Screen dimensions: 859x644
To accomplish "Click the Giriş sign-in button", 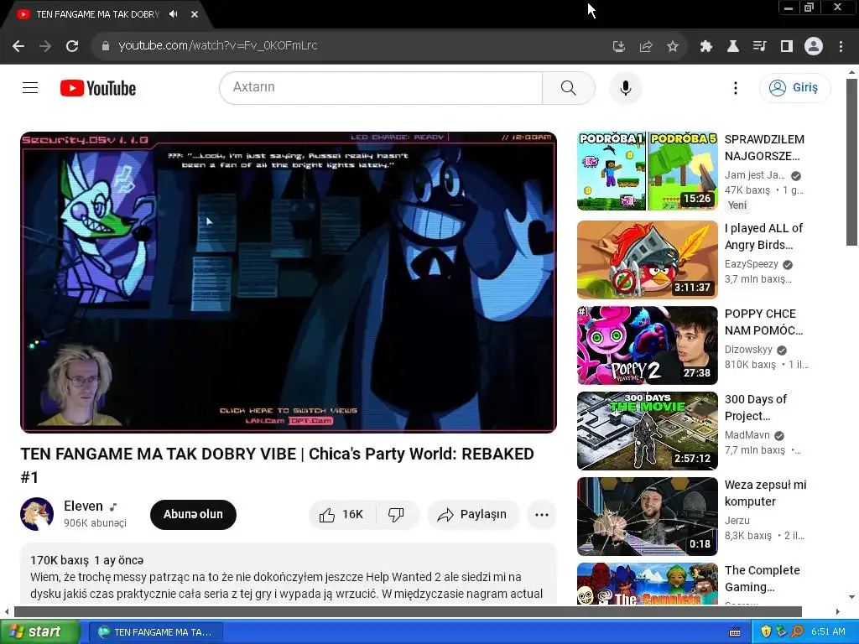I will pyautogui.click(x=795, y=87).
